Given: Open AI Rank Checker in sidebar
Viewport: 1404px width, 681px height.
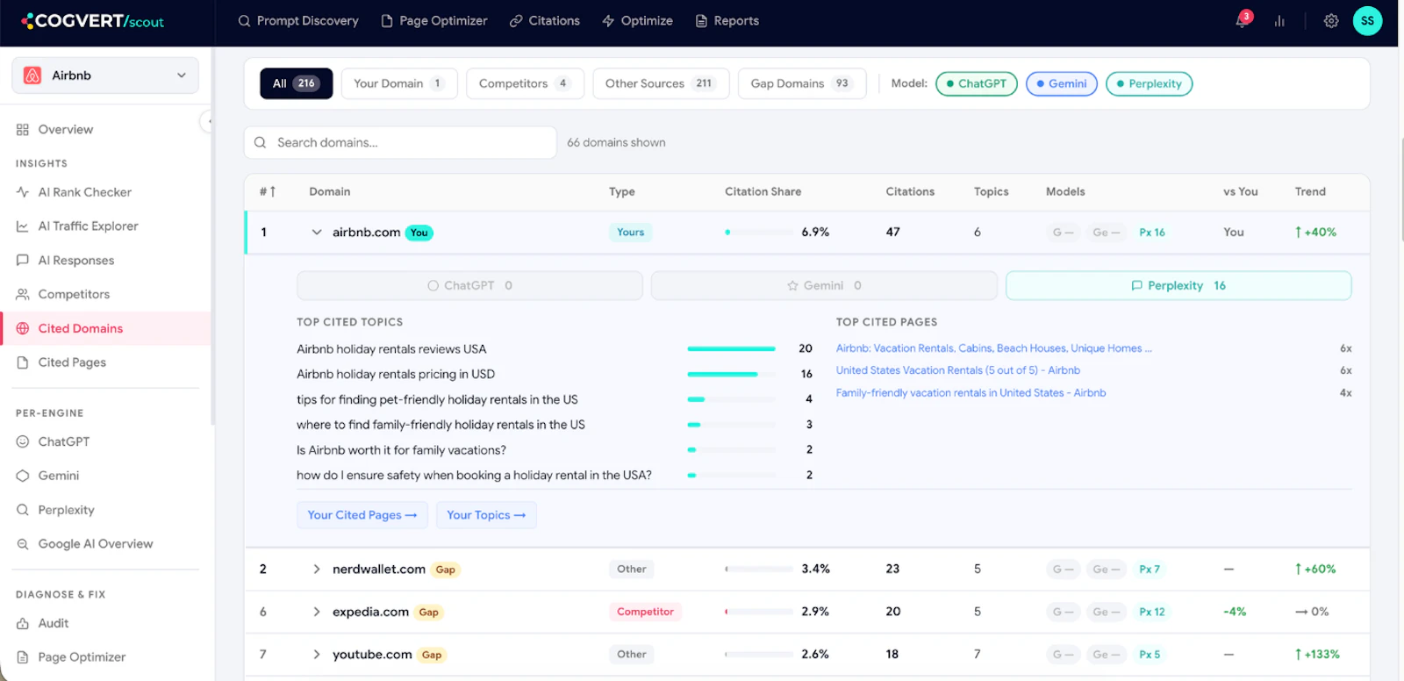Looking at the screenshot, I should pyautogui.click(x=84, y=192).
